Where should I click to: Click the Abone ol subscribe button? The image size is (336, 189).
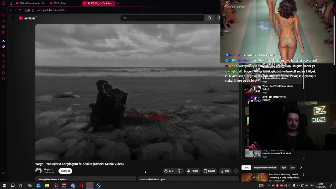(x=65, y=171)
